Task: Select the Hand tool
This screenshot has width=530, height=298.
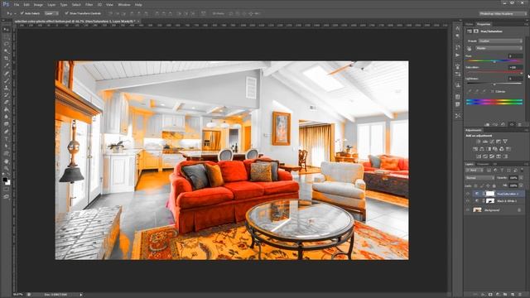Action: point(7,161)
